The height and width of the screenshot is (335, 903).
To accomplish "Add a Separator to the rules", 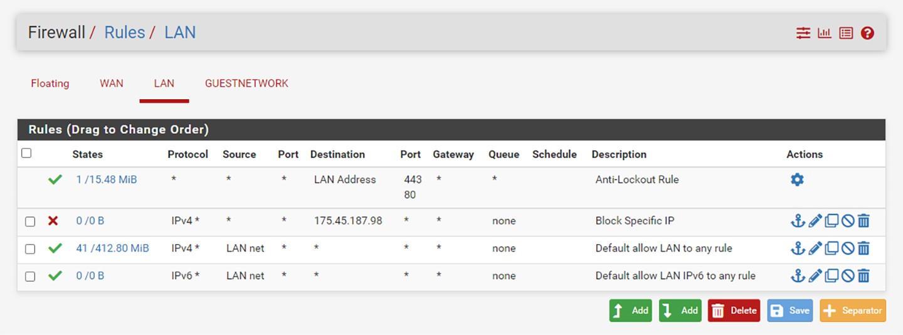I will click(852, 311).
